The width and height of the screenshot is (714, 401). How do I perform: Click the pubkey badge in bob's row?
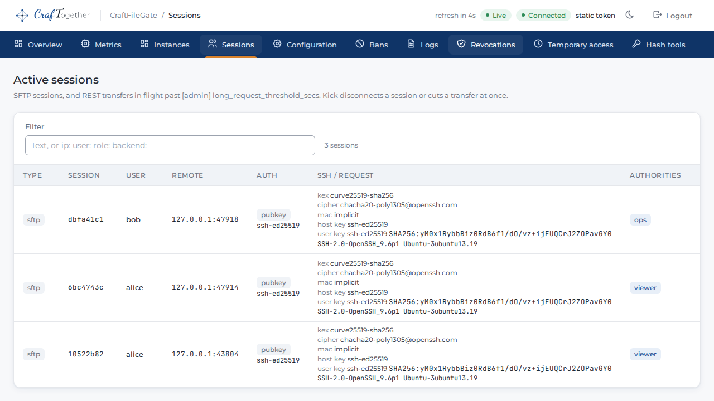point(273,215)
